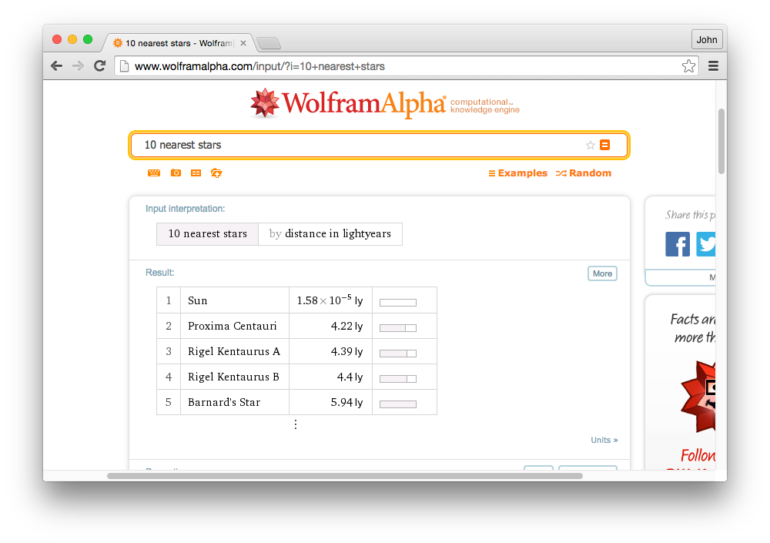Click the John profile button
770x543 pixels.
point(707,40)
